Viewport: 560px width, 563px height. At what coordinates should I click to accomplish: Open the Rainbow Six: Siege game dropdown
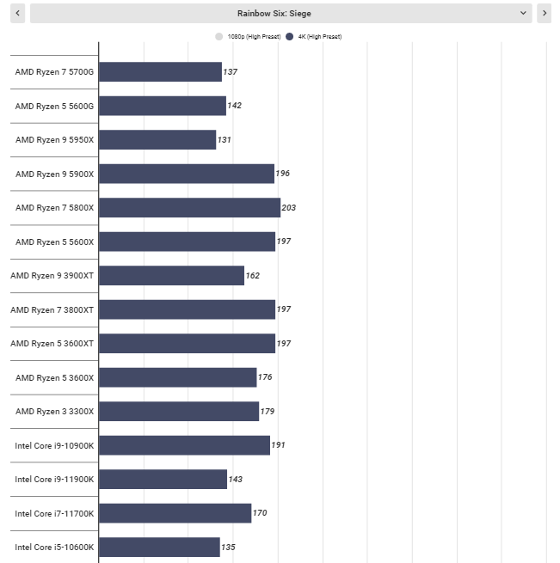pyautogui.click(x=280, y=13)
